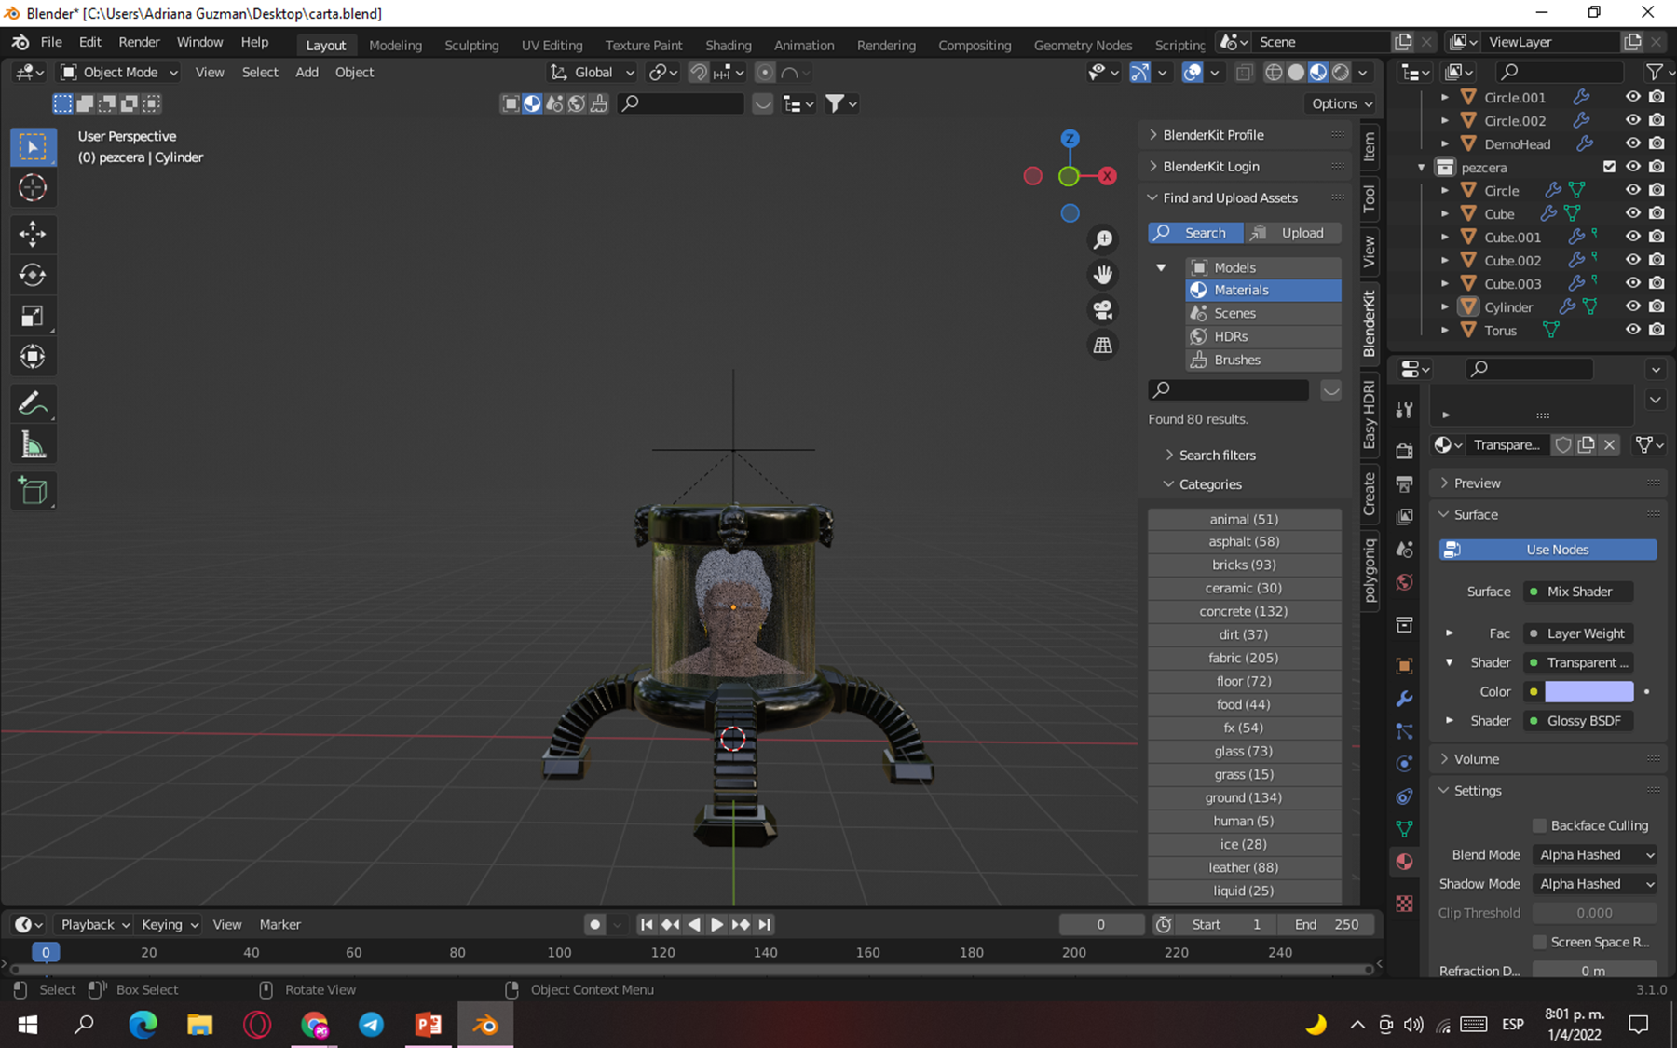Select the Scale tool
The height and width of the screenshot is (1048, 1677).
click(x=33, y=316)
